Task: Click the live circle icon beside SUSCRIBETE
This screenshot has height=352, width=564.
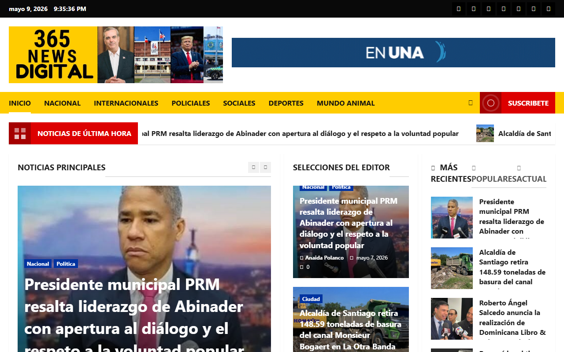Action: [491, 103]
